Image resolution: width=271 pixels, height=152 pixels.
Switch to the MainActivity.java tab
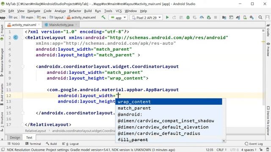click(61, 25)
